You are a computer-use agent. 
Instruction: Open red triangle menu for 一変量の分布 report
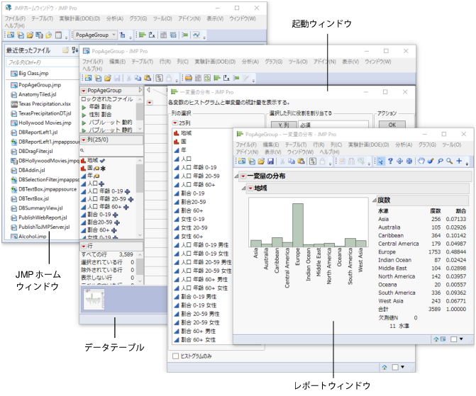click(x=243, y=176)
